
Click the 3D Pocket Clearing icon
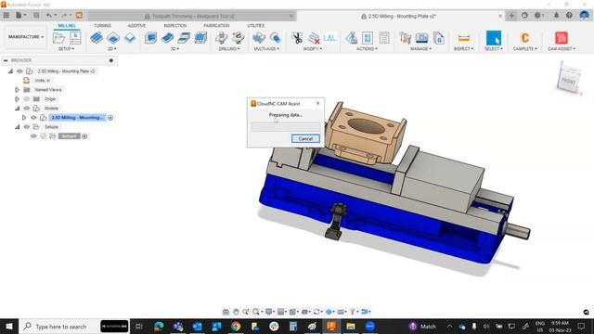pos(167,38)
